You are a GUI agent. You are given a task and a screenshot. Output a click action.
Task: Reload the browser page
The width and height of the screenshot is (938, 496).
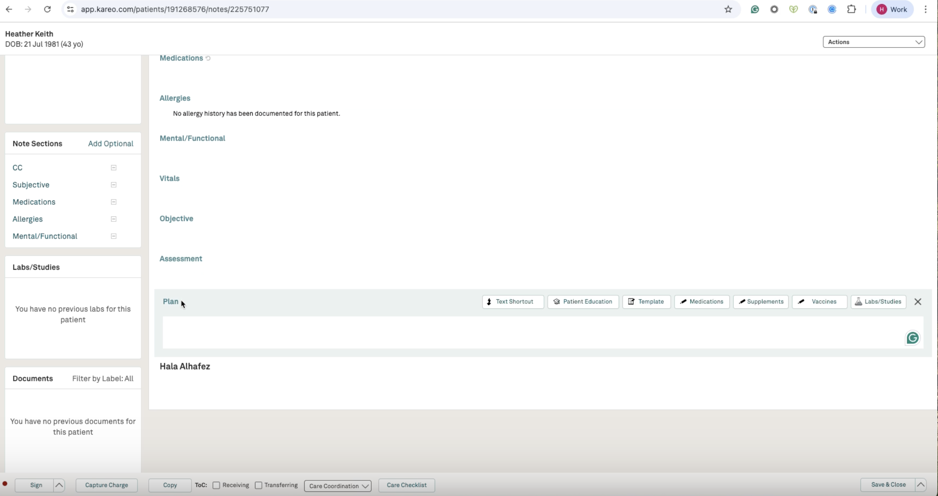click(47, 10)
